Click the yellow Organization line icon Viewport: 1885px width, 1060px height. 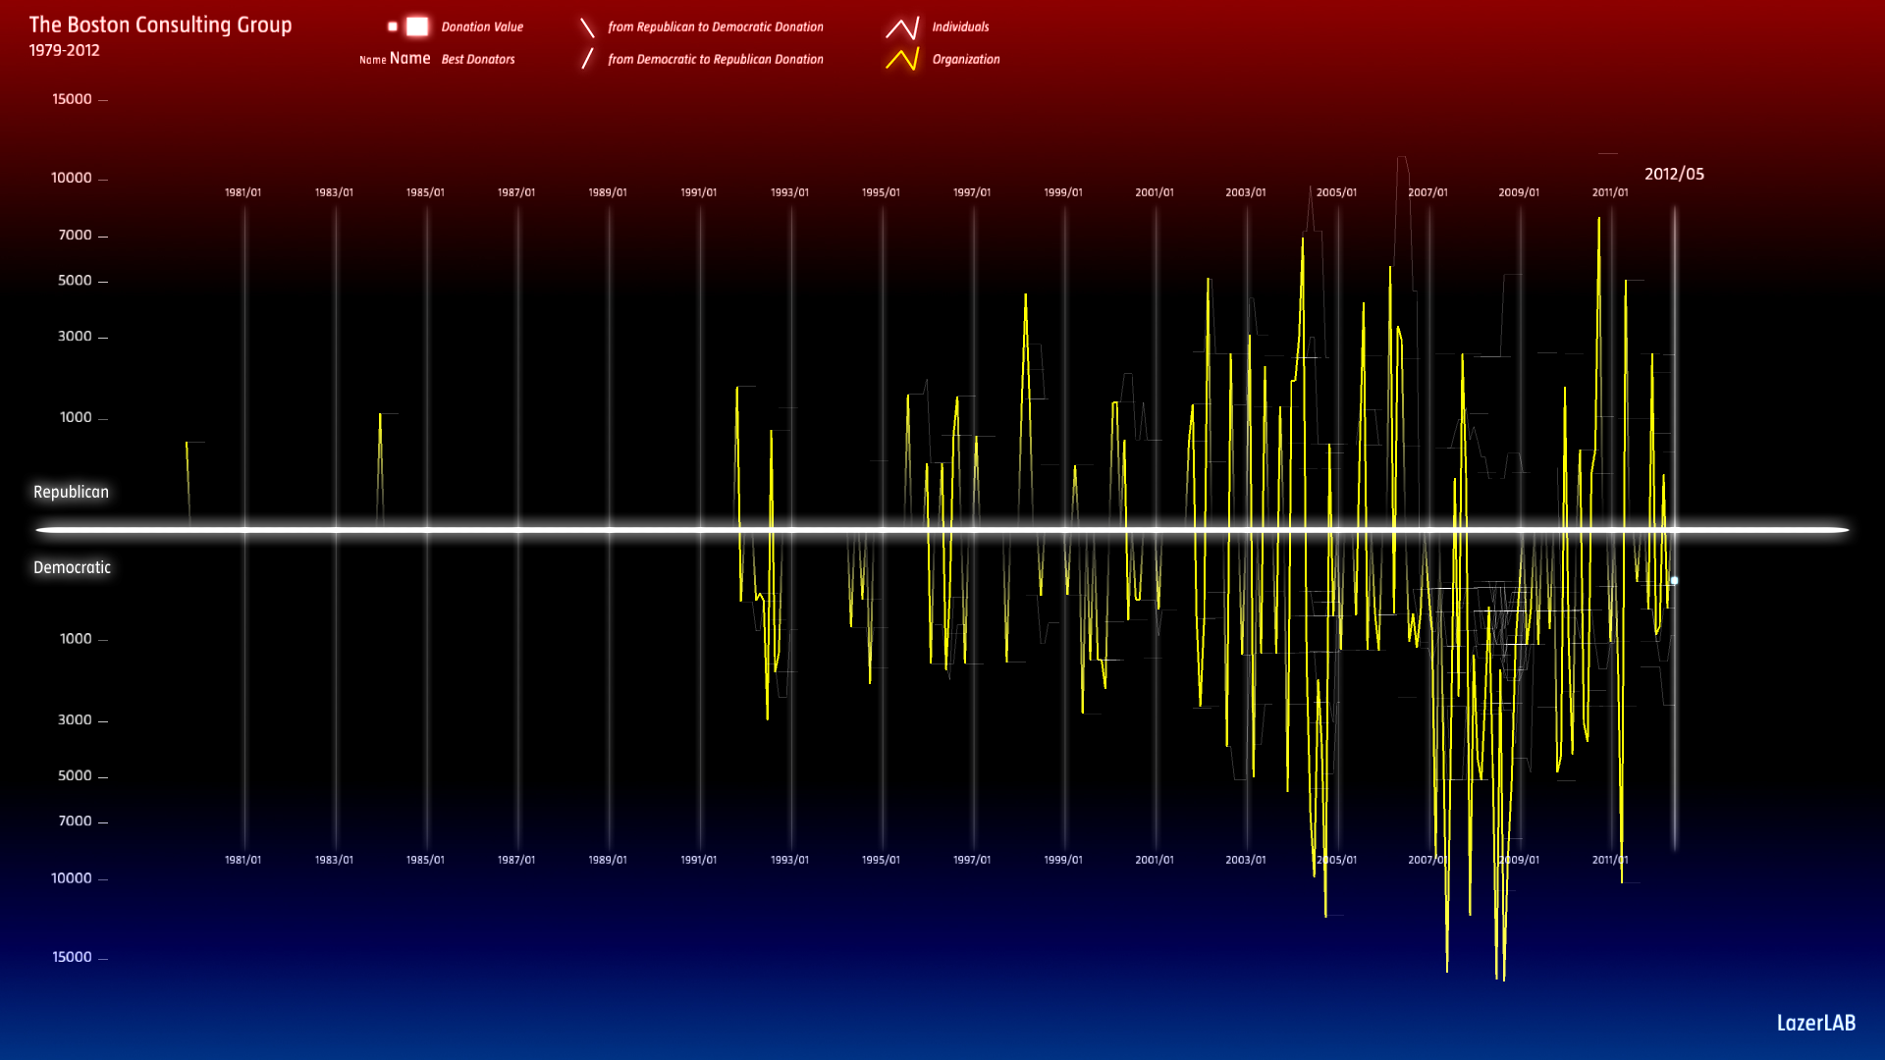point(902,60)
